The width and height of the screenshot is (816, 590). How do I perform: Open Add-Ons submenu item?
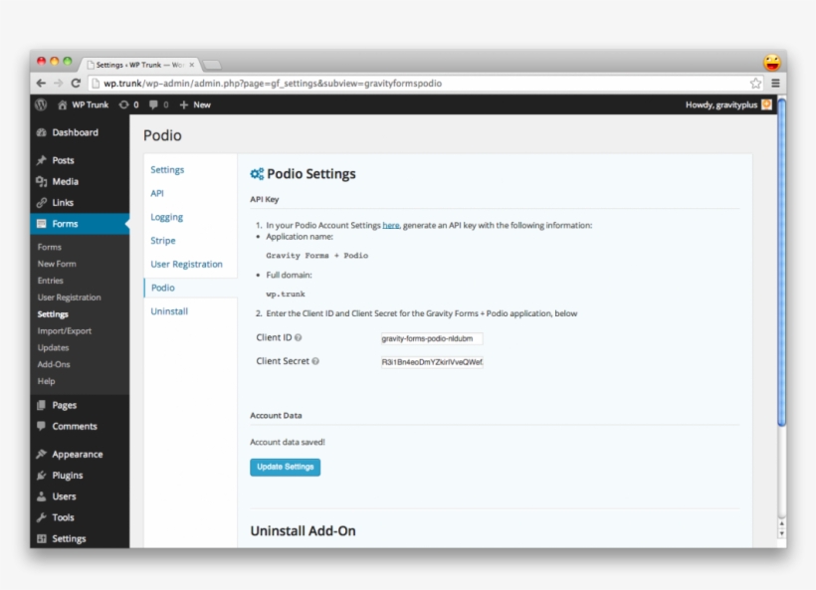[x=54, y=364]
